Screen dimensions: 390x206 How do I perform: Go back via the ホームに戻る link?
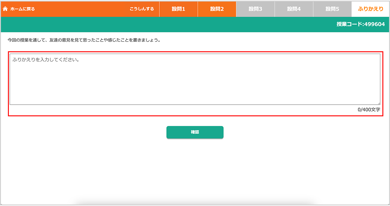[22, 9]
